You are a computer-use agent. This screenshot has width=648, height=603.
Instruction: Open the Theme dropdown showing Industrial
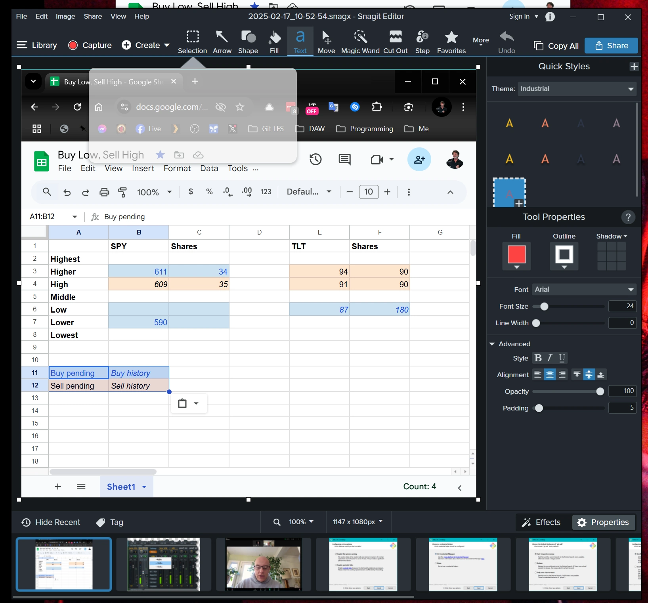point(577,89)
